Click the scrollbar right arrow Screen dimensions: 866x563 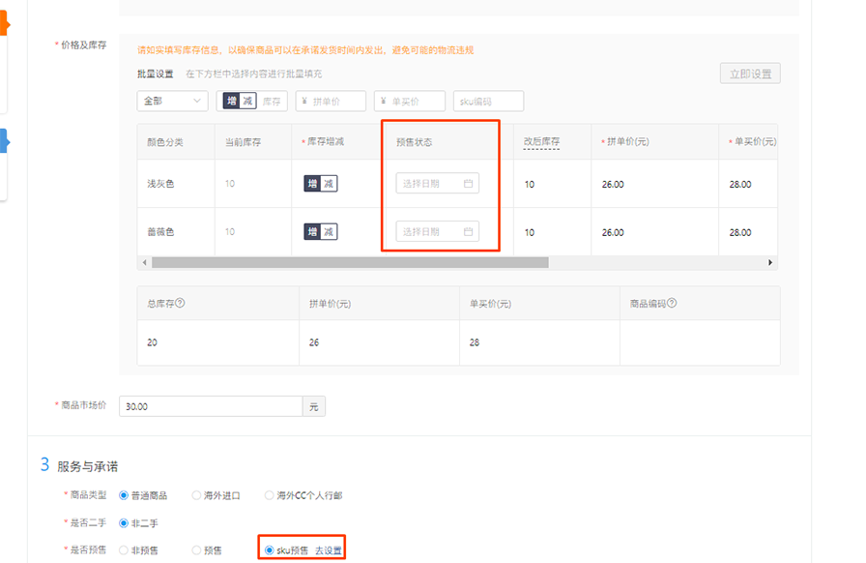click(x=770, y=263)
